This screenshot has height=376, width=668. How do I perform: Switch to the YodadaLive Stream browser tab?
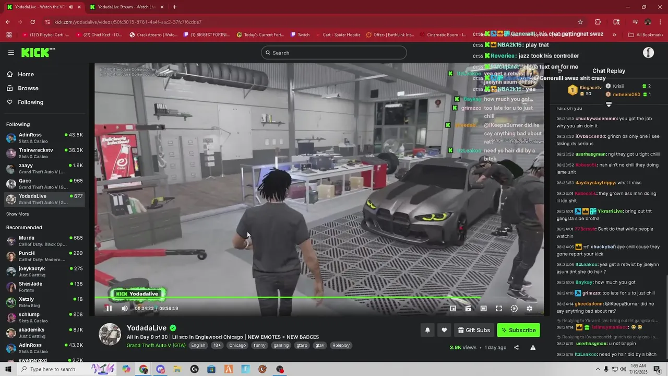click(126, 7)
